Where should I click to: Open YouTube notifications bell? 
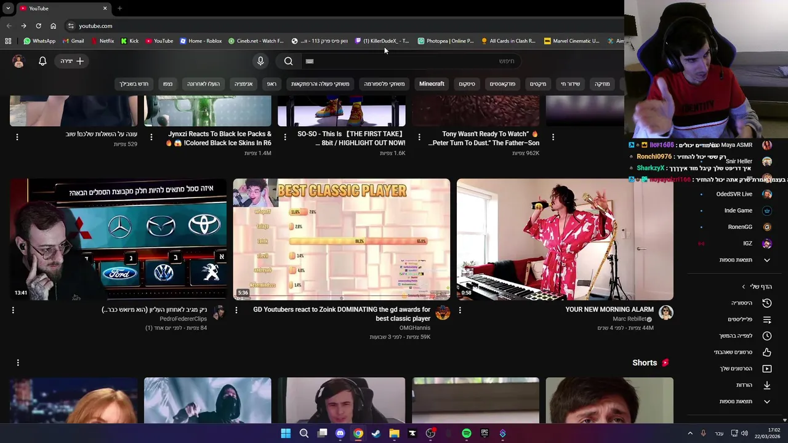(42, 61)
